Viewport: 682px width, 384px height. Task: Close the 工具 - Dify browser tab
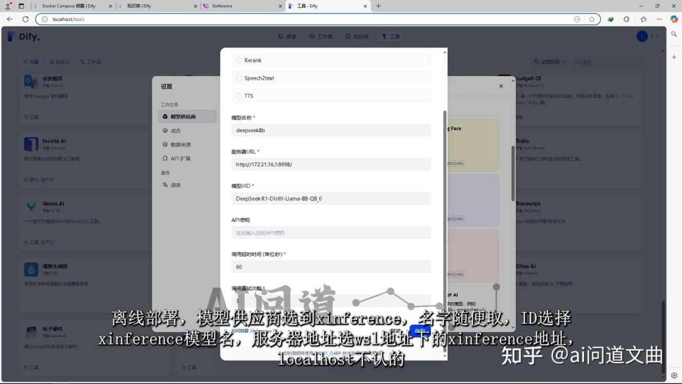coord(365,6)
